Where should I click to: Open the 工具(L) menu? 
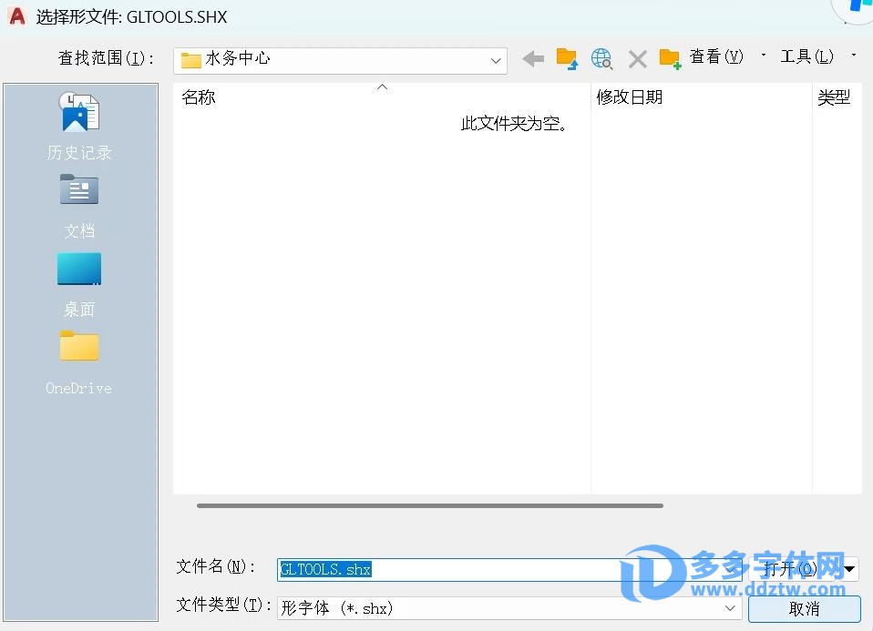pyautogui.click(x=806, y=56)
